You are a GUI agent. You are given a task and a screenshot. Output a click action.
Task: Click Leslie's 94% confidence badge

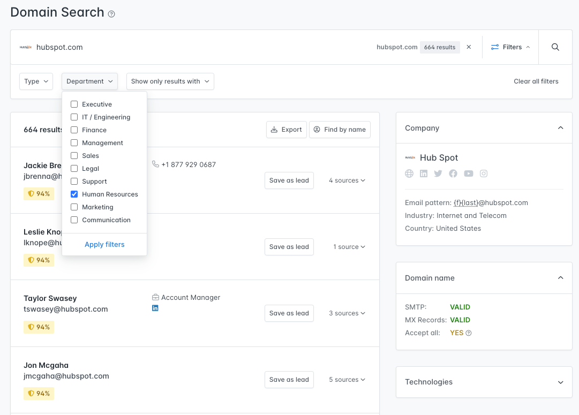point(39,260)
